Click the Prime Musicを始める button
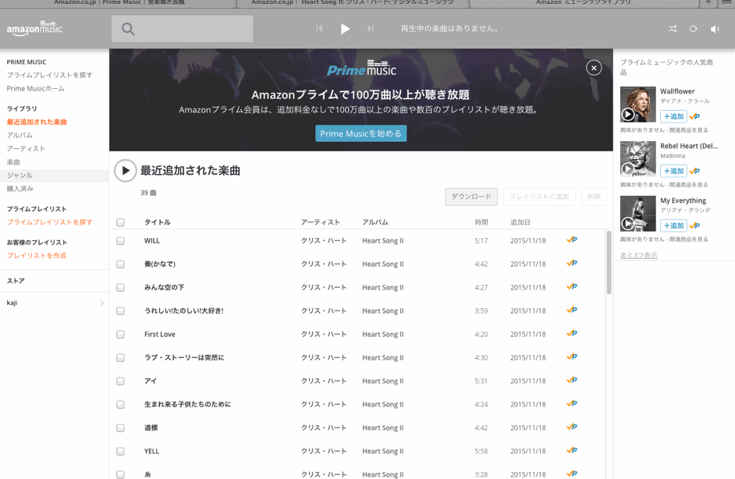Screen dimensions: 735x479 click(361, 133)
